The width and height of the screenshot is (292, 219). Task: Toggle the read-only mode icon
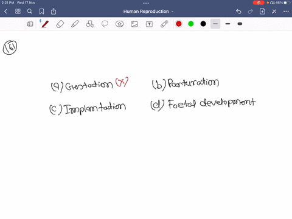pos(30,24)
